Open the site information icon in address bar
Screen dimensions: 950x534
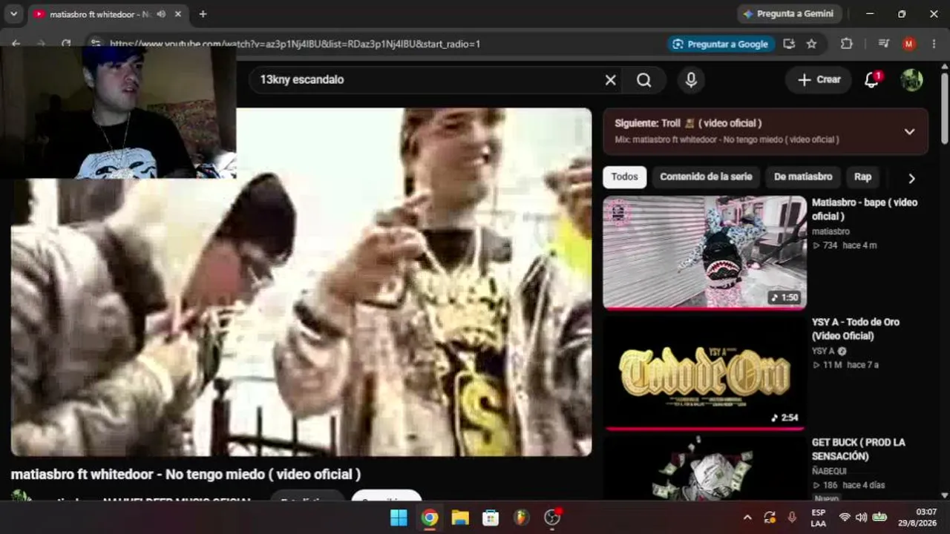pos(95,44)
